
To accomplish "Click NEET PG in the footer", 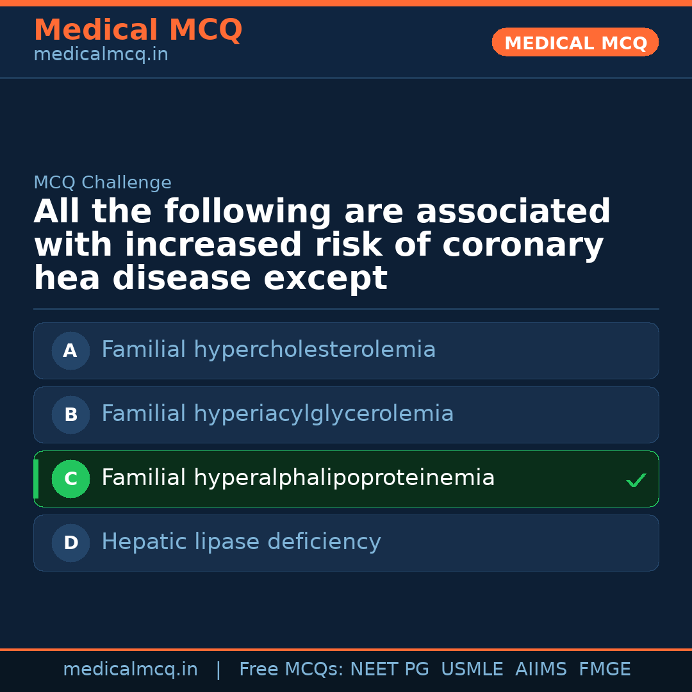I will pos(390,670).
